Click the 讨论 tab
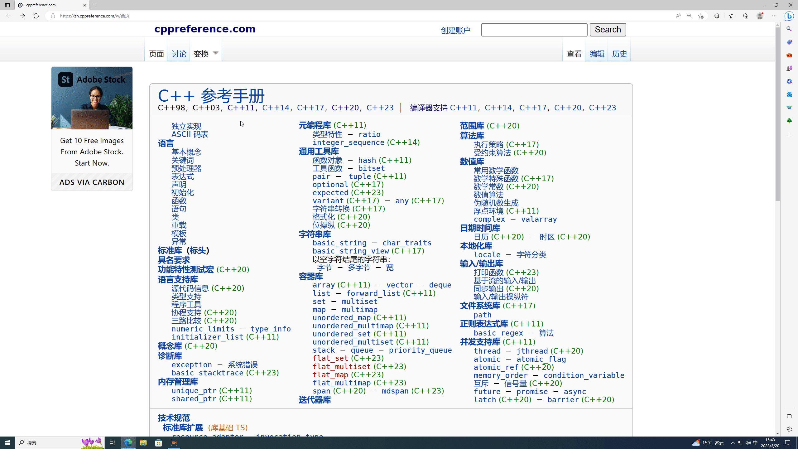The width and height of the screenshot is (798, 449). click(179, 54)
